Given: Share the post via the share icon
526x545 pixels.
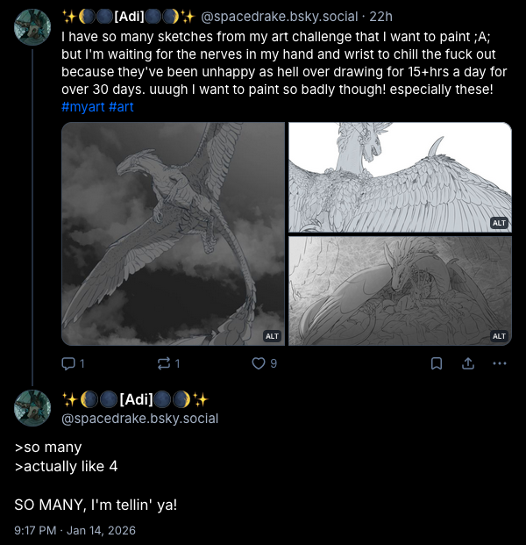Looking at the screenshot, I should tap(468, 363).
